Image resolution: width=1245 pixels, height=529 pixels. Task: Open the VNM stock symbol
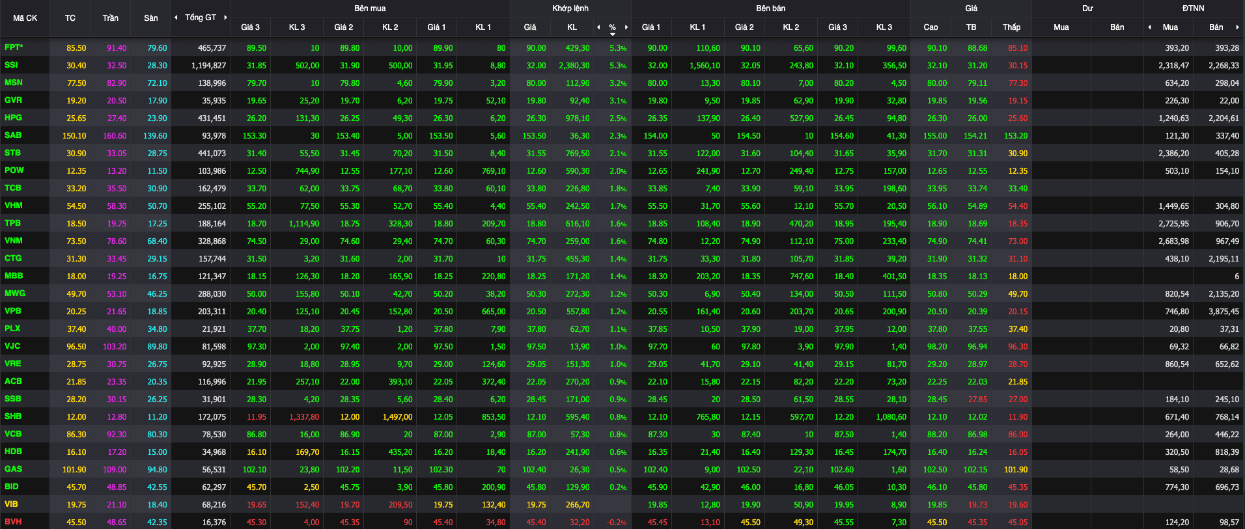tap(13, 241)
